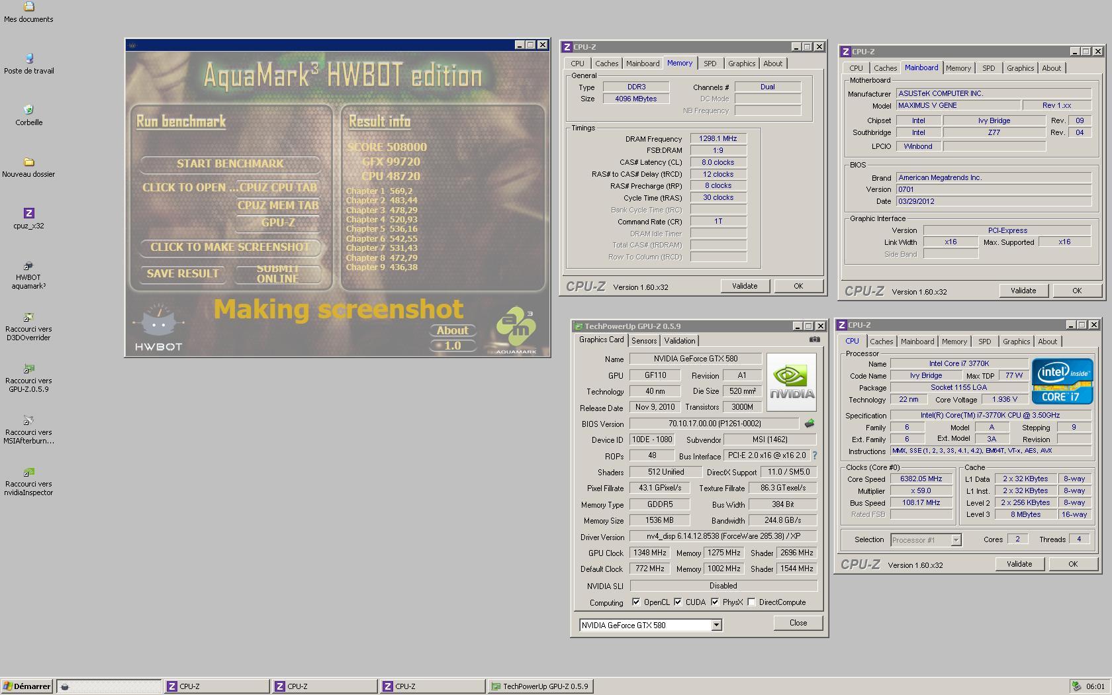The height and width of the screenshot is (695, 1112).
Task: Open MSIAfterburner shortcut icon
Action: click(x=28, y=420)
